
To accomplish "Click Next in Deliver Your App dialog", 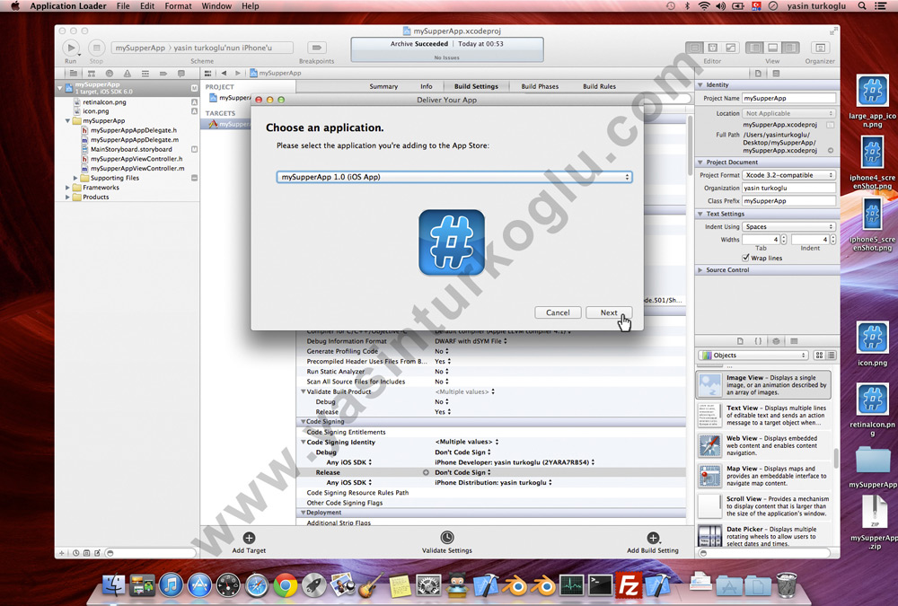I will (x=609, y=312).
